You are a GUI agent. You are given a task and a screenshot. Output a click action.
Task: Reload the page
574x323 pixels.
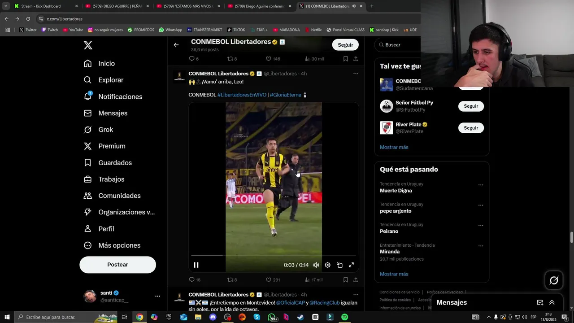[x=28, y=19]
